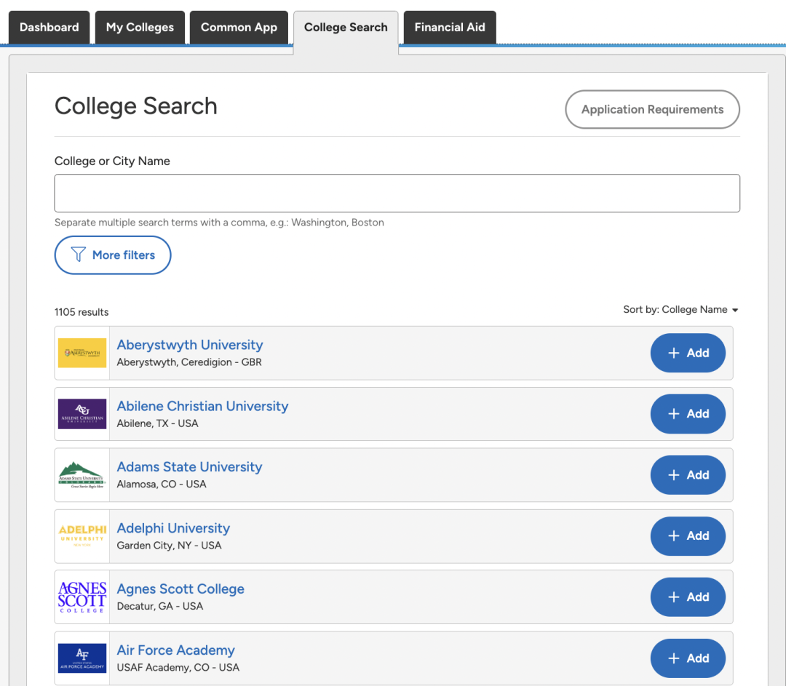
Task: Click the Air Force Academy logo
Action: [x=82, y=658]
